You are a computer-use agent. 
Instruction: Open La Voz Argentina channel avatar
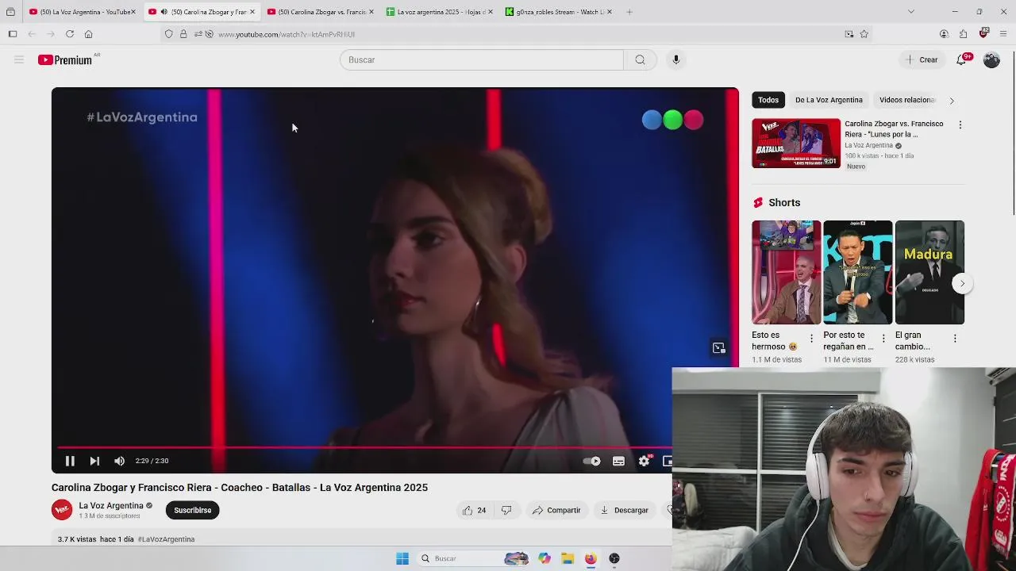(x=62, y=510)
